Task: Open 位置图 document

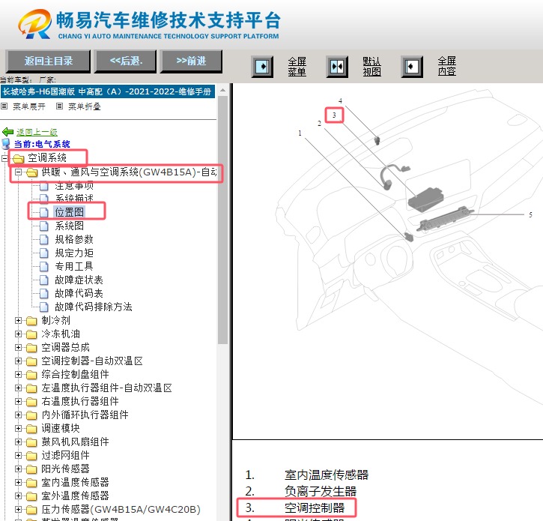Action: (69, 212)
